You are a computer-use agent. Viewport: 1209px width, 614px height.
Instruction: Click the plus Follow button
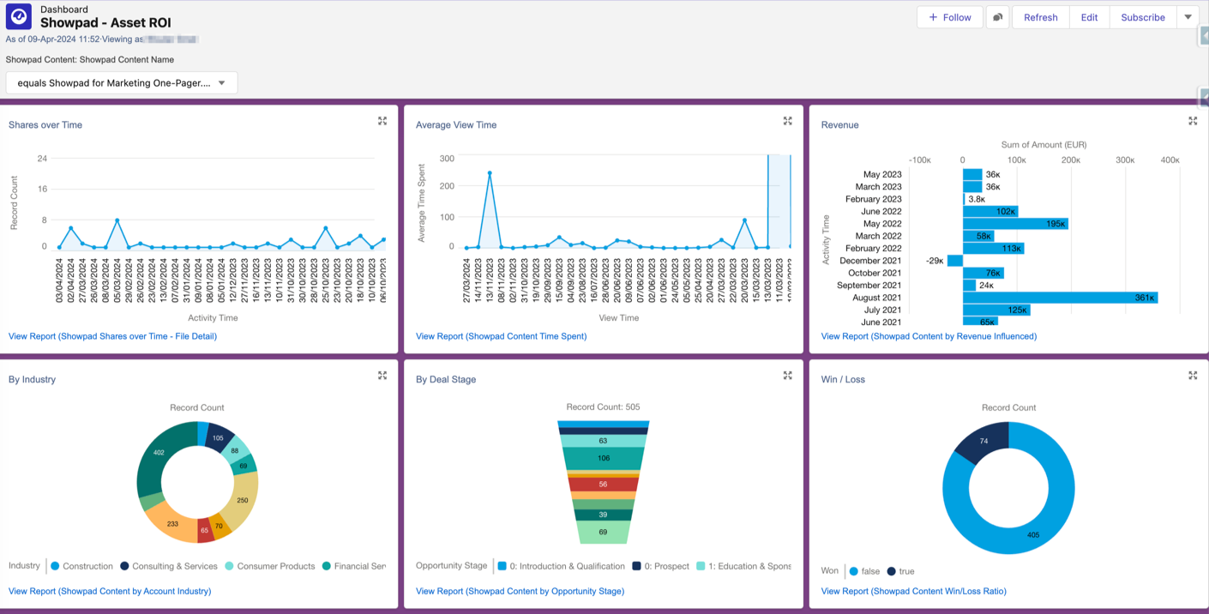pos(950,17)
